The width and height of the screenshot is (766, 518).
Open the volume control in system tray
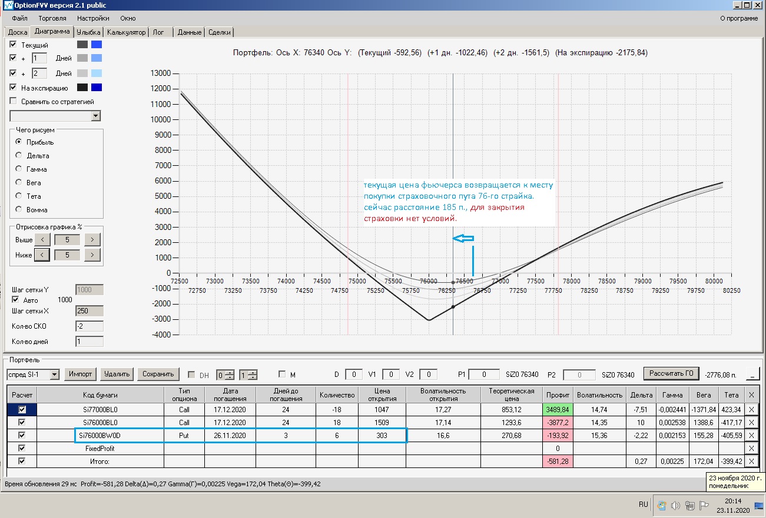[x=675, y=505]
